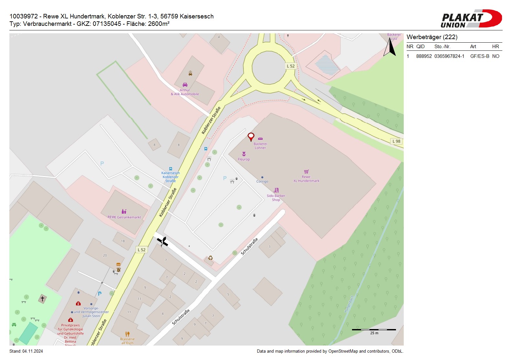Click the Sido Barber Shop icon
The height and width of the screenshot is (363, 513).
276,190
